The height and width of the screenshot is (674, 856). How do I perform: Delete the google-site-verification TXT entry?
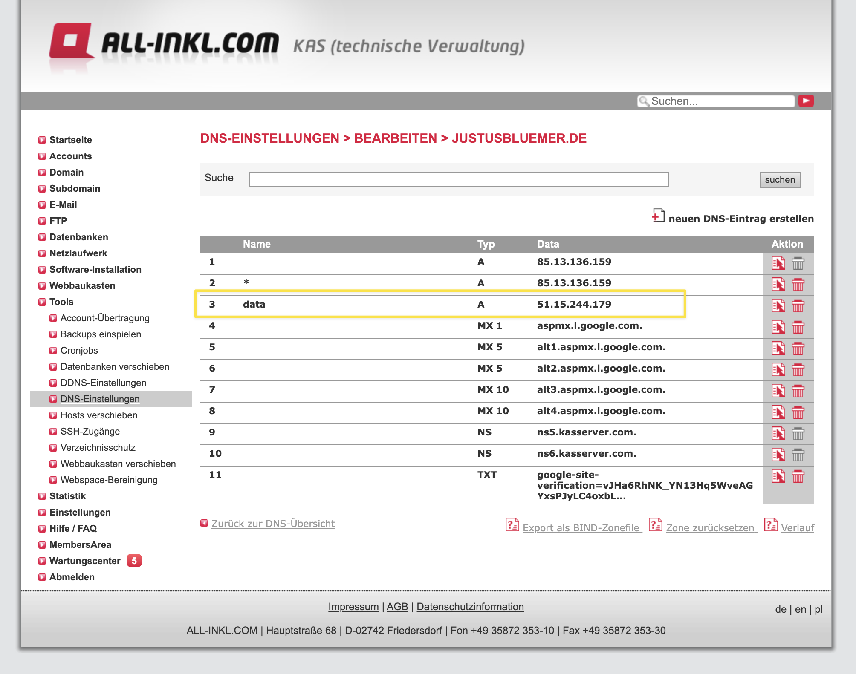pos(798,476)
